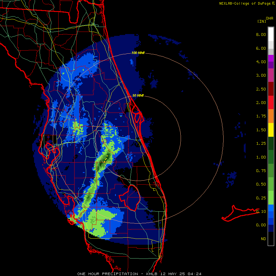Click the bright magenta legend swatch
The width and height of the screenshot is (276, 276).
[x=271, y=58]
